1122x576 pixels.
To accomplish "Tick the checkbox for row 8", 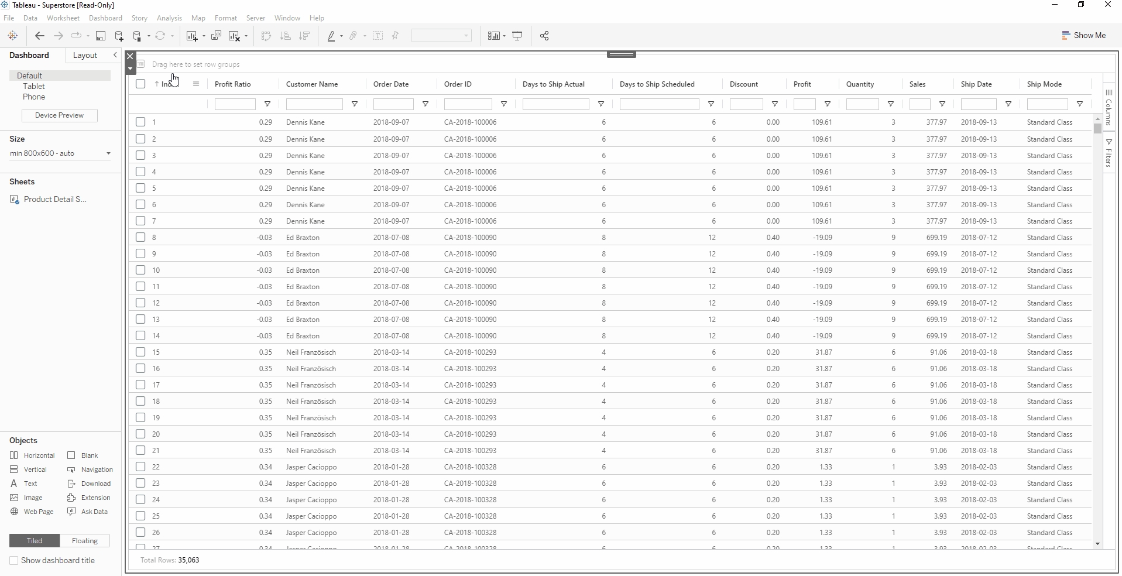I will click(x=140, y=237).
